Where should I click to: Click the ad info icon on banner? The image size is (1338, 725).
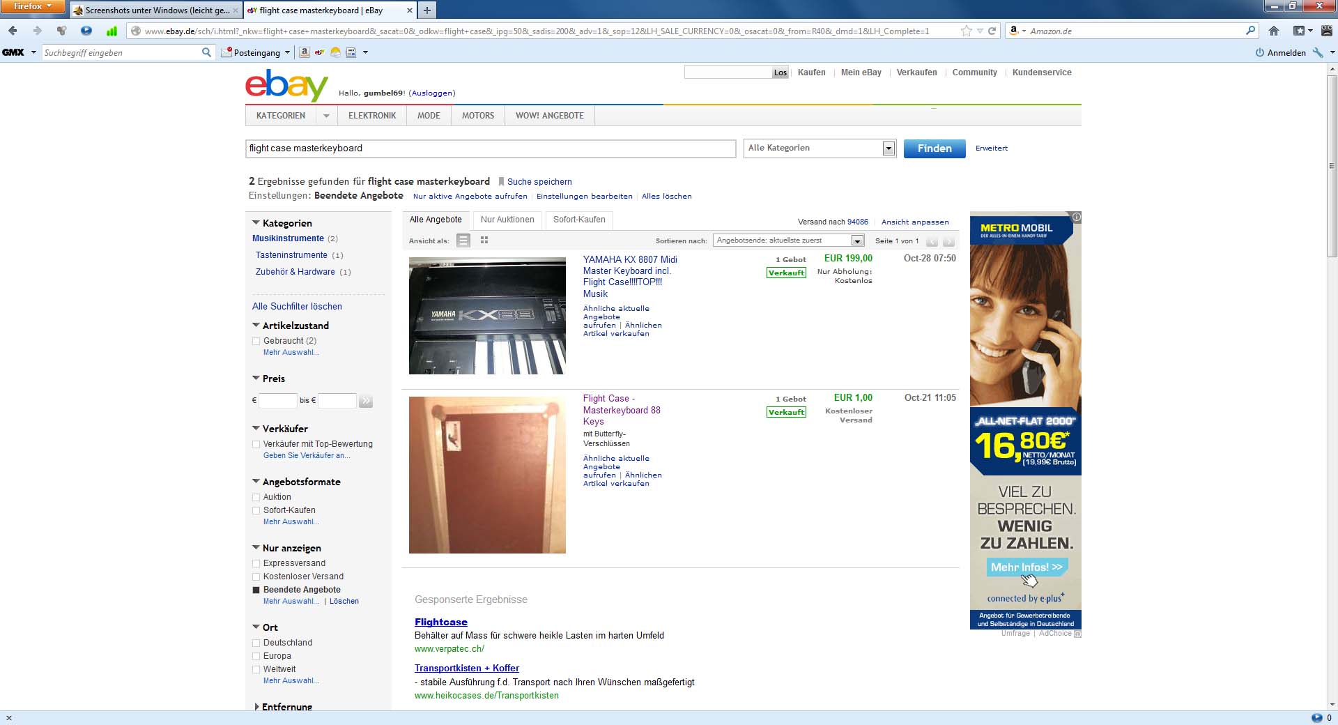1076,217
